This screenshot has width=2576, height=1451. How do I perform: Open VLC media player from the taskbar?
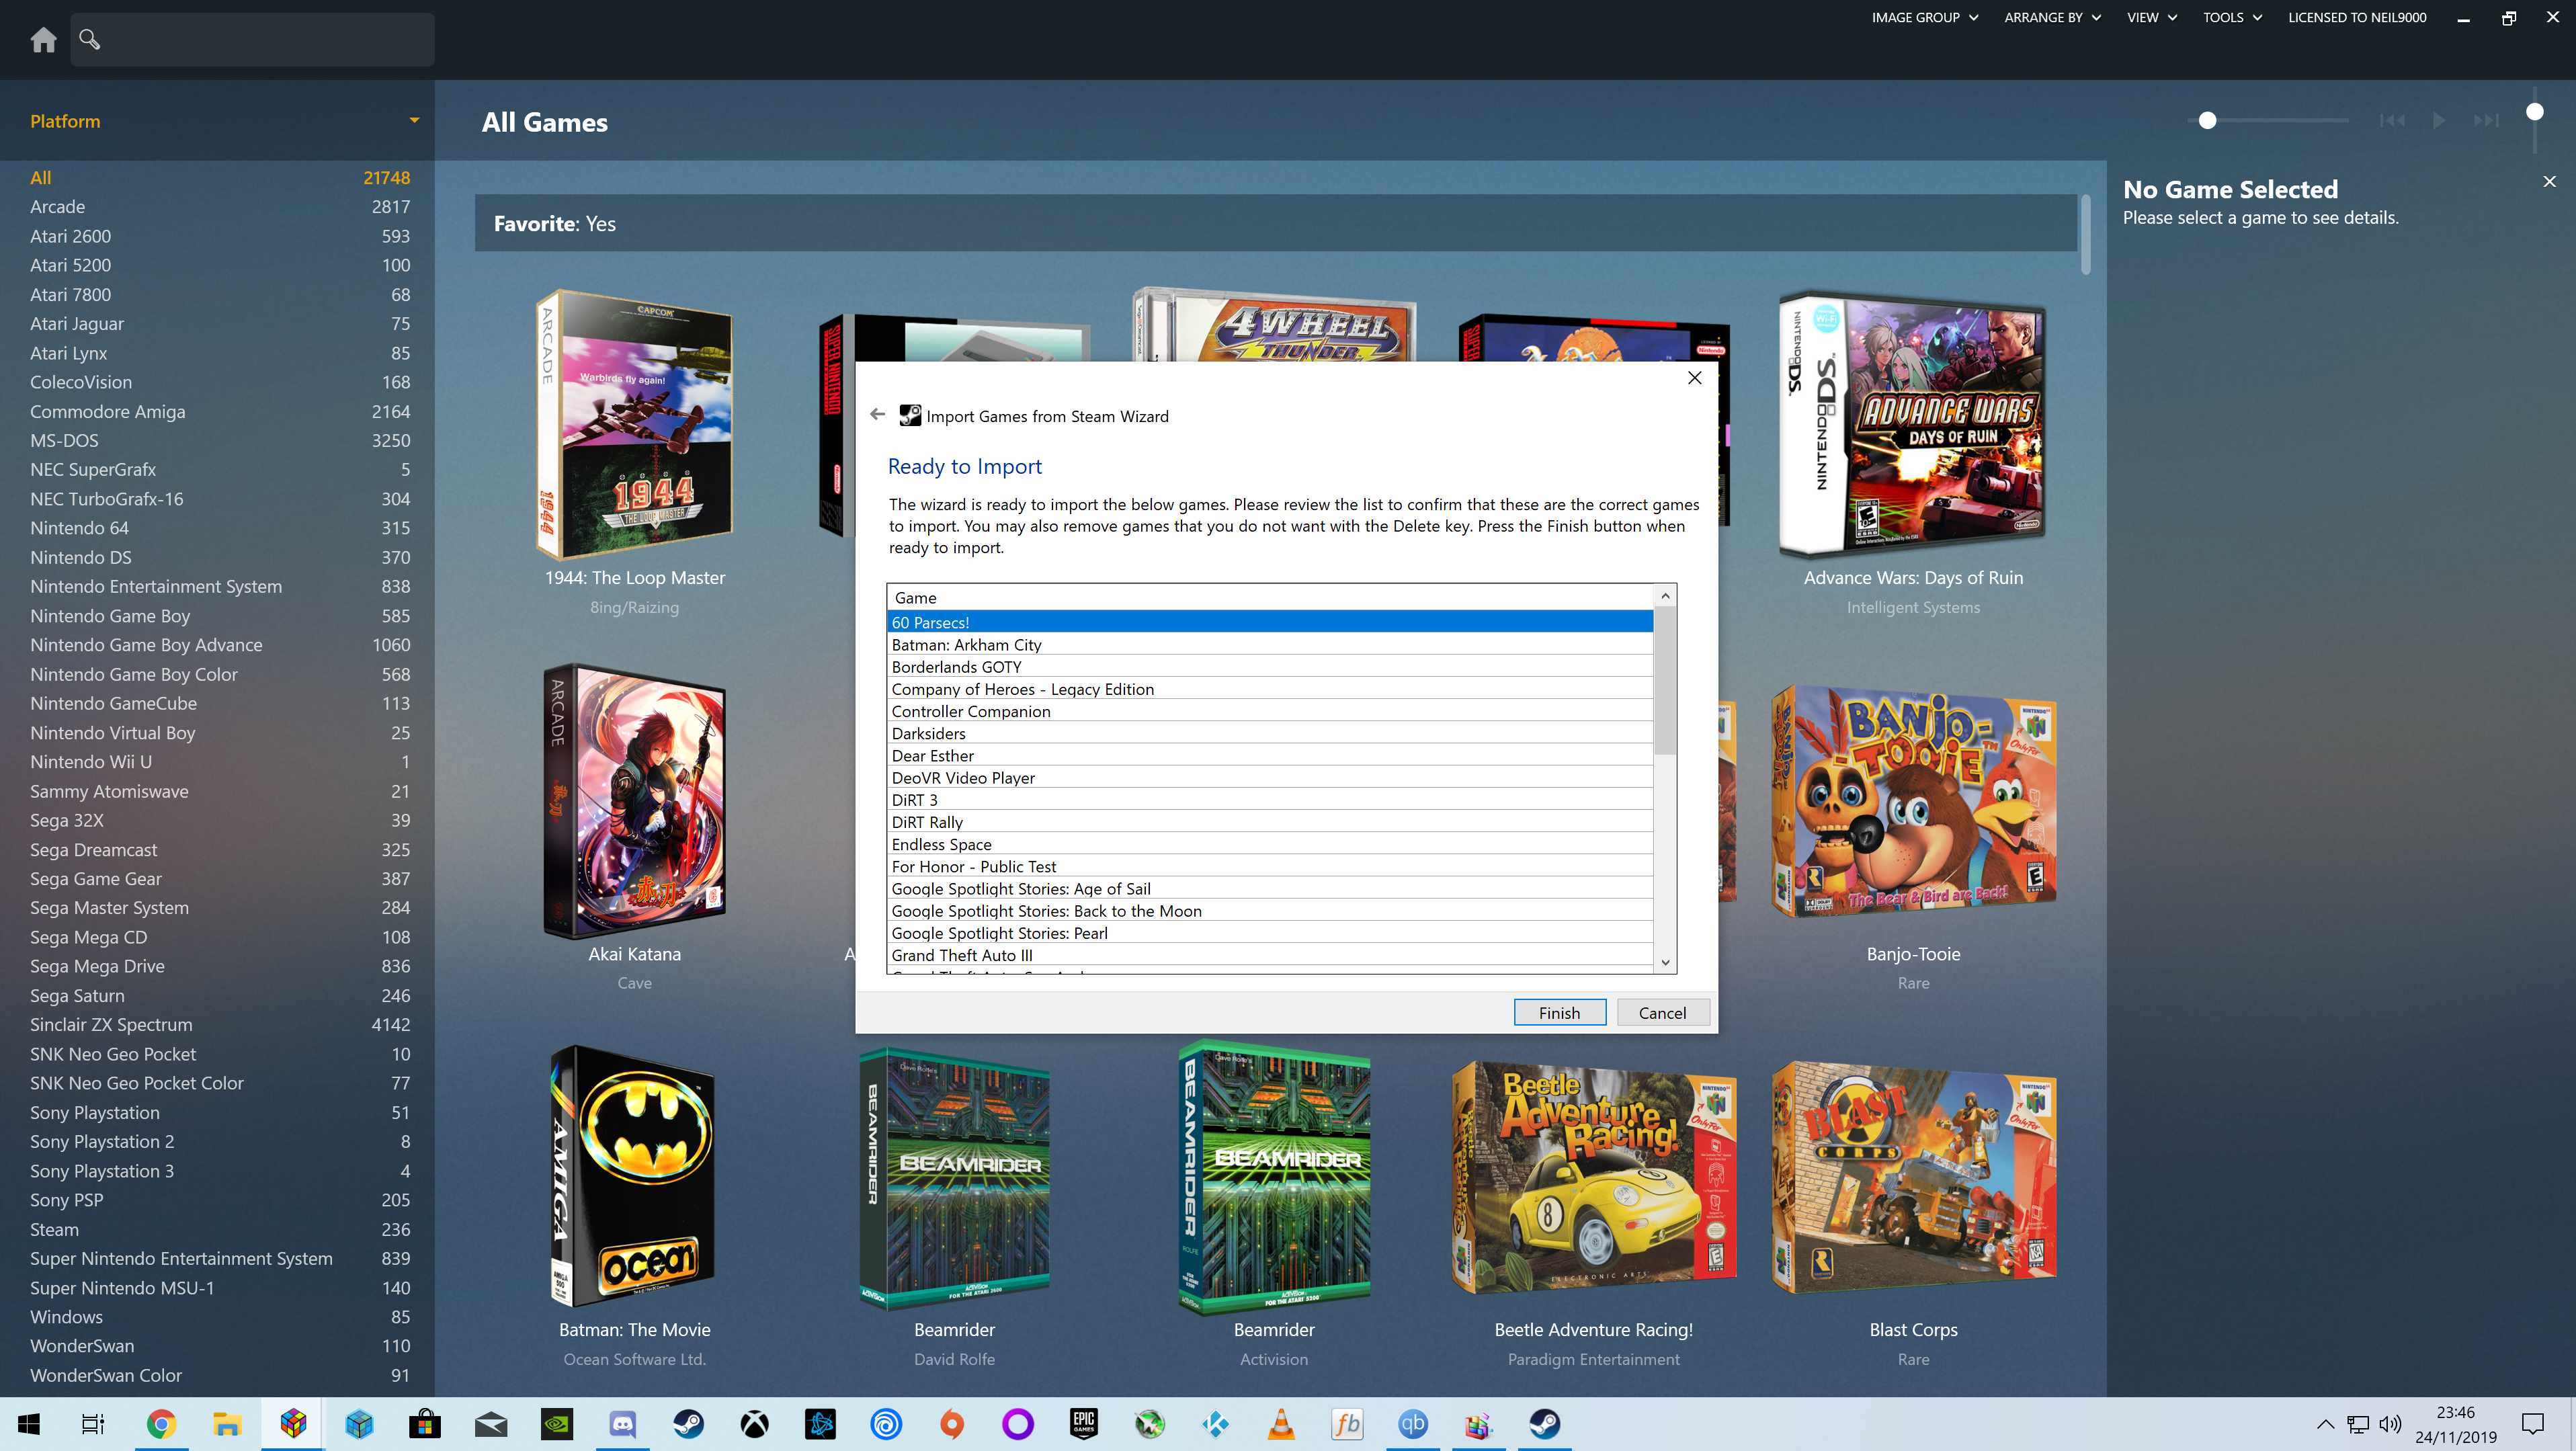(1281, 1424)
